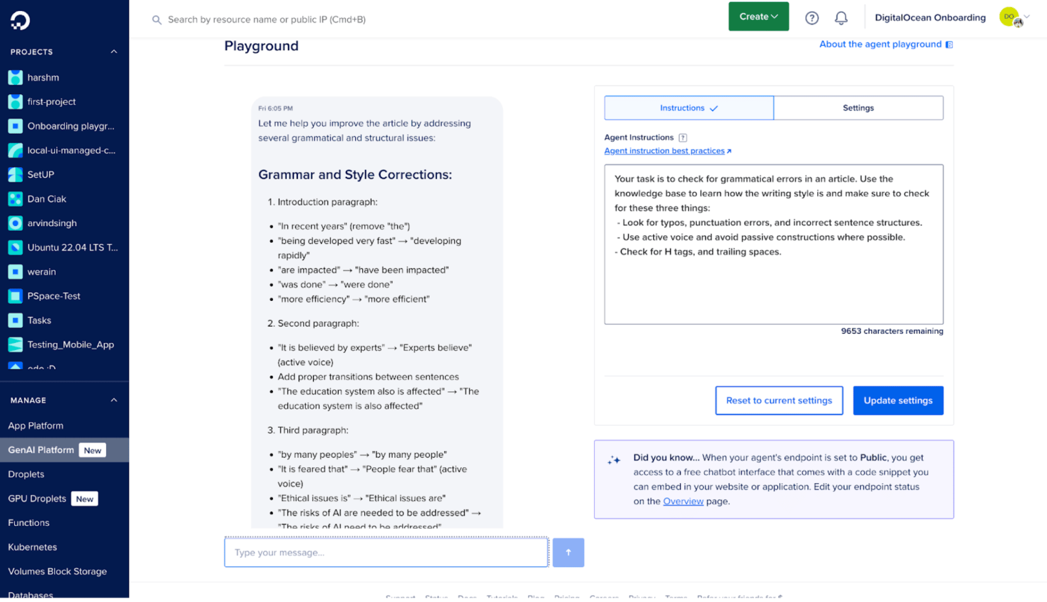
Task: Collapse the Projects section chevron
Action: [x=114, y=52]
